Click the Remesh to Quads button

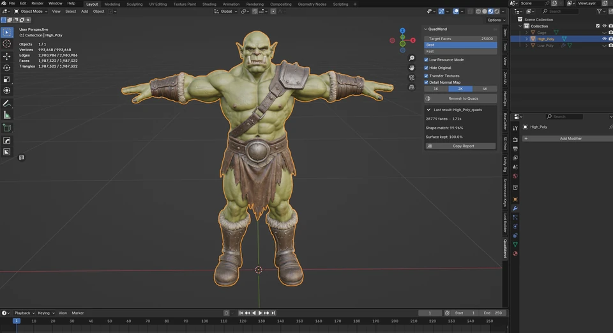(460, 98)
